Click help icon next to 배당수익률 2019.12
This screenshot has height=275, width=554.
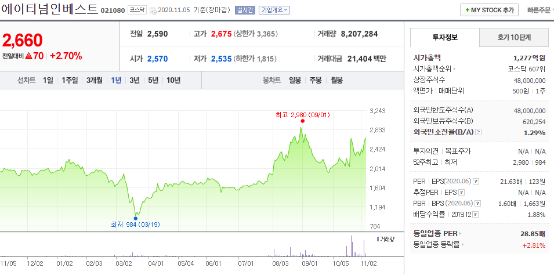(x=476, y=215)
